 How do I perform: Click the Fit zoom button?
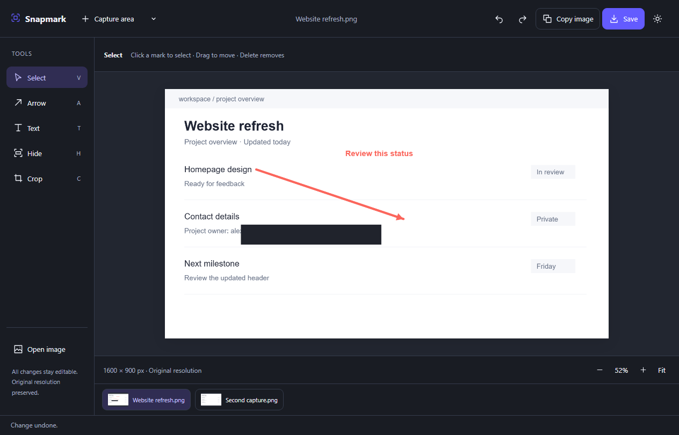(x=662, y=370)
